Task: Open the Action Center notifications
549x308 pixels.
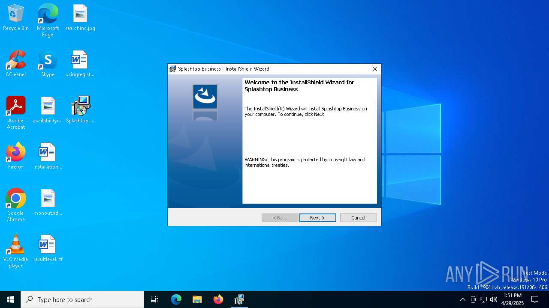Action: (x=535, y=299)
